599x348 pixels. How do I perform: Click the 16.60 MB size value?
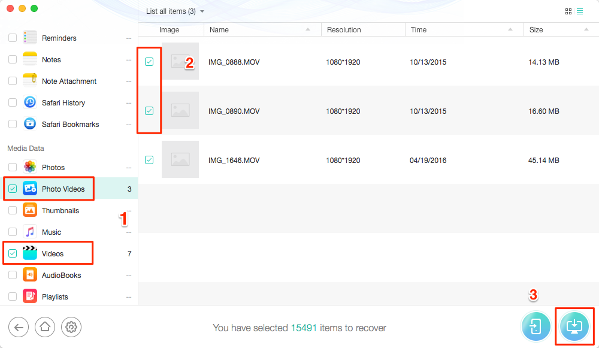coord(544,111)
